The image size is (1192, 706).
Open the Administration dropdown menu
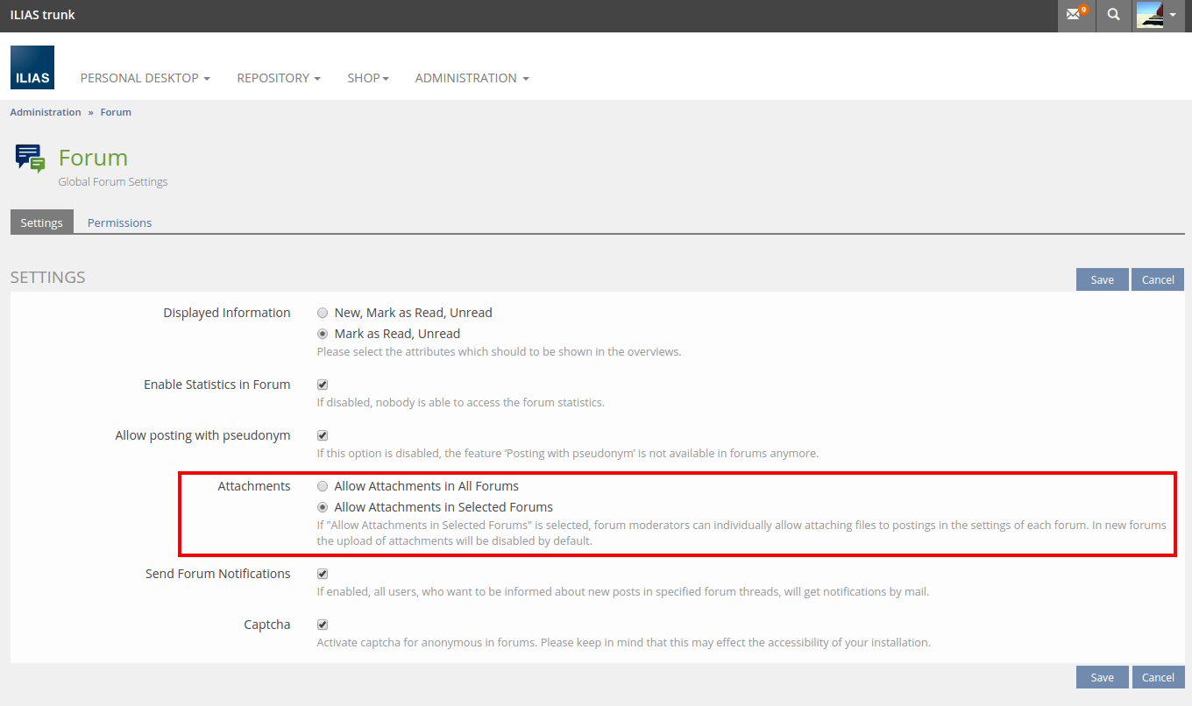tap(472, 78)
